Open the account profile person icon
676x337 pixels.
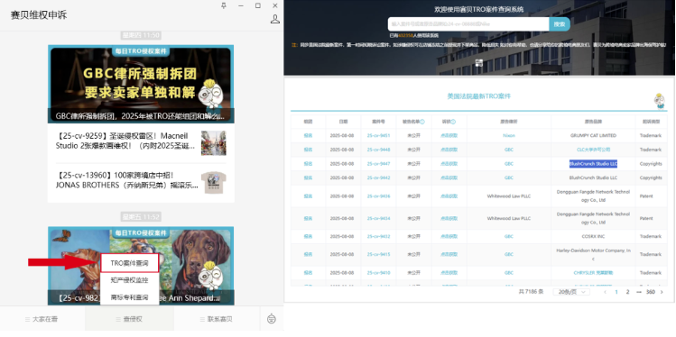(x=274, y=19)
